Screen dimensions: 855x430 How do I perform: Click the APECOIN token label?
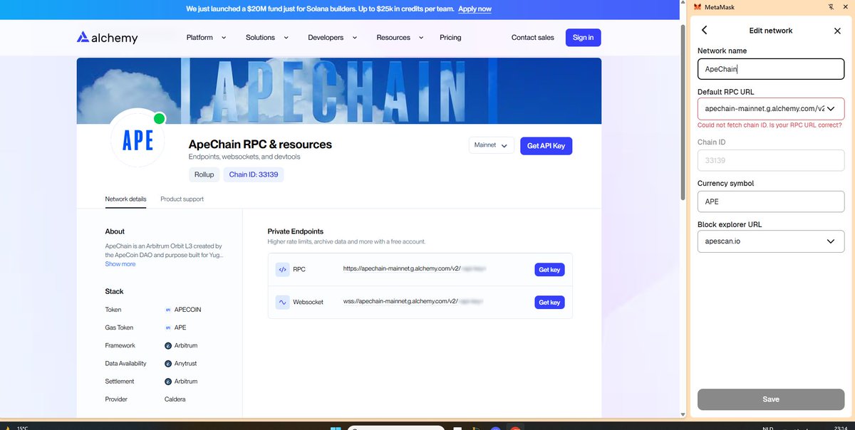click(189, 310)
